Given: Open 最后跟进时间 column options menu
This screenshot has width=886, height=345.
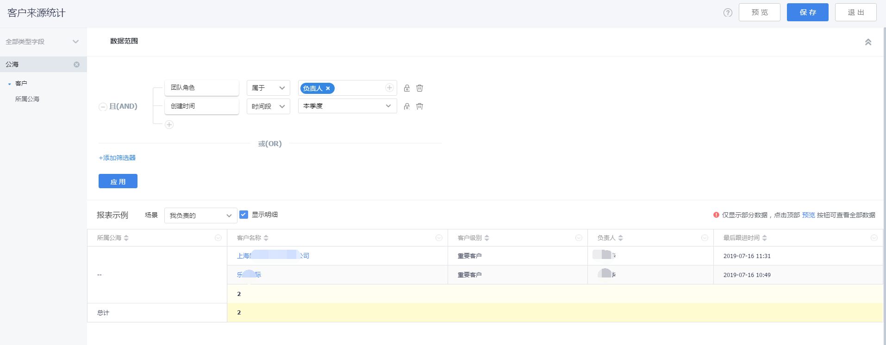Looking at the screenshot, I should (x=874, y=238).
